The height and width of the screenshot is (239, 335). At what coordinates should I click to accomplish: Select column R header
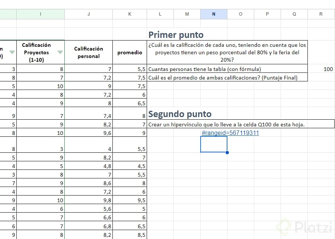click(321, 14)
